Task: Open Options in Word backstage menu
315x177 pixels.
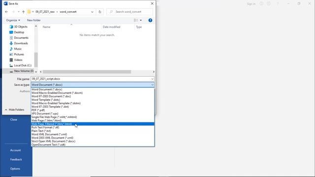Action: point(15,169)
